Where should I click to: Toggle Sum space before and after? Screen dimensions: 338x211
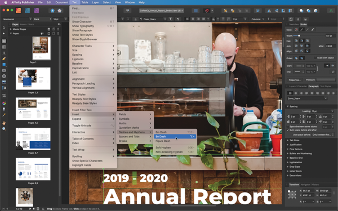tap(288, 130)
